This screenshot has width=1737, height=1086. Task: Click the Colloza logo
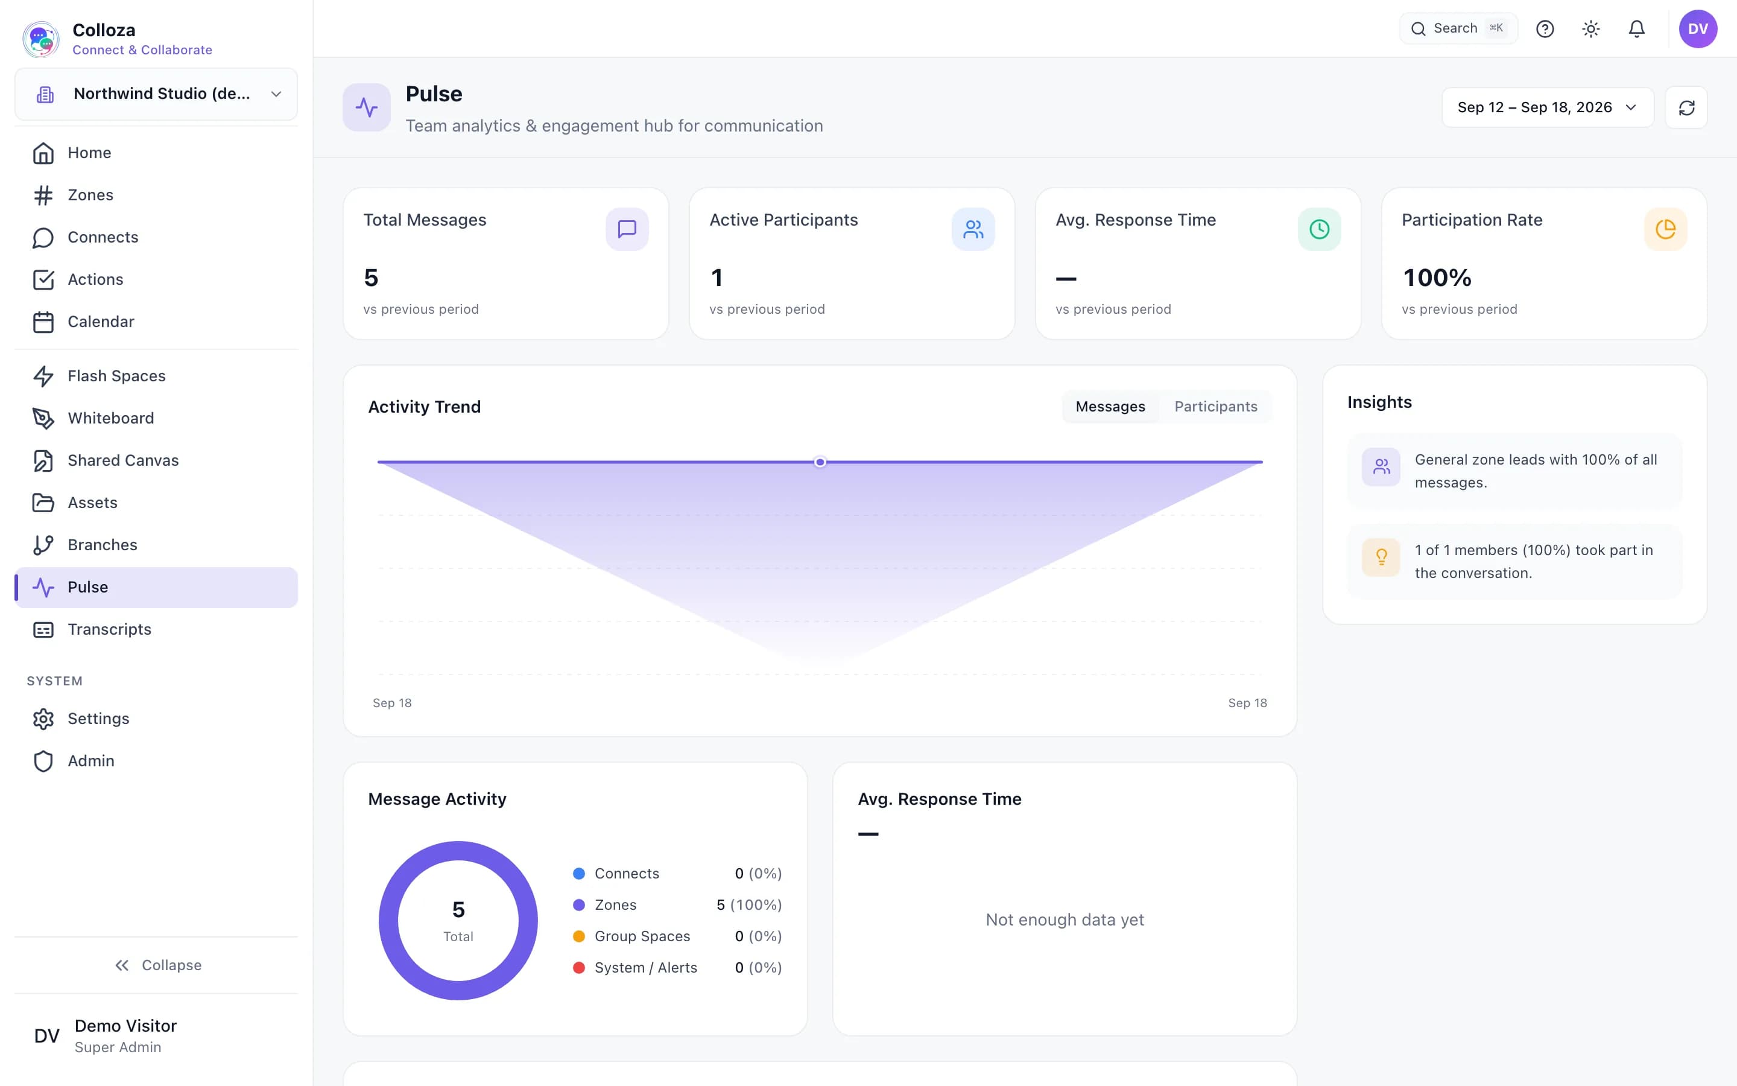click(x=41, y=39)
